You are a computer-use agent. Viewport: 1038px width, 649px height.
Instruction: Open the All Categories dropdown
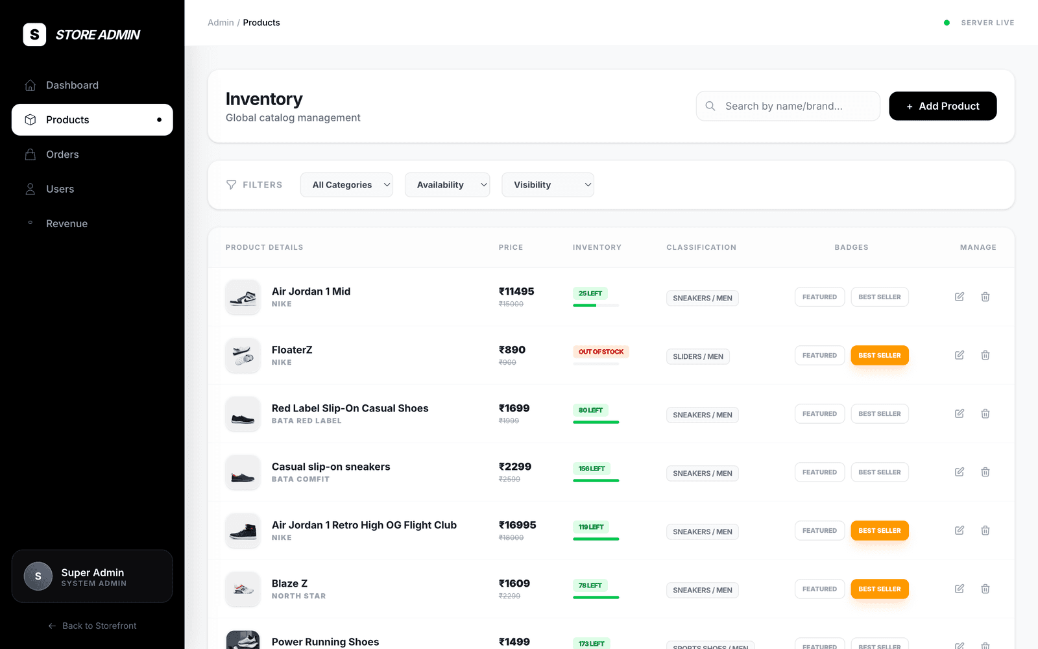346,185
